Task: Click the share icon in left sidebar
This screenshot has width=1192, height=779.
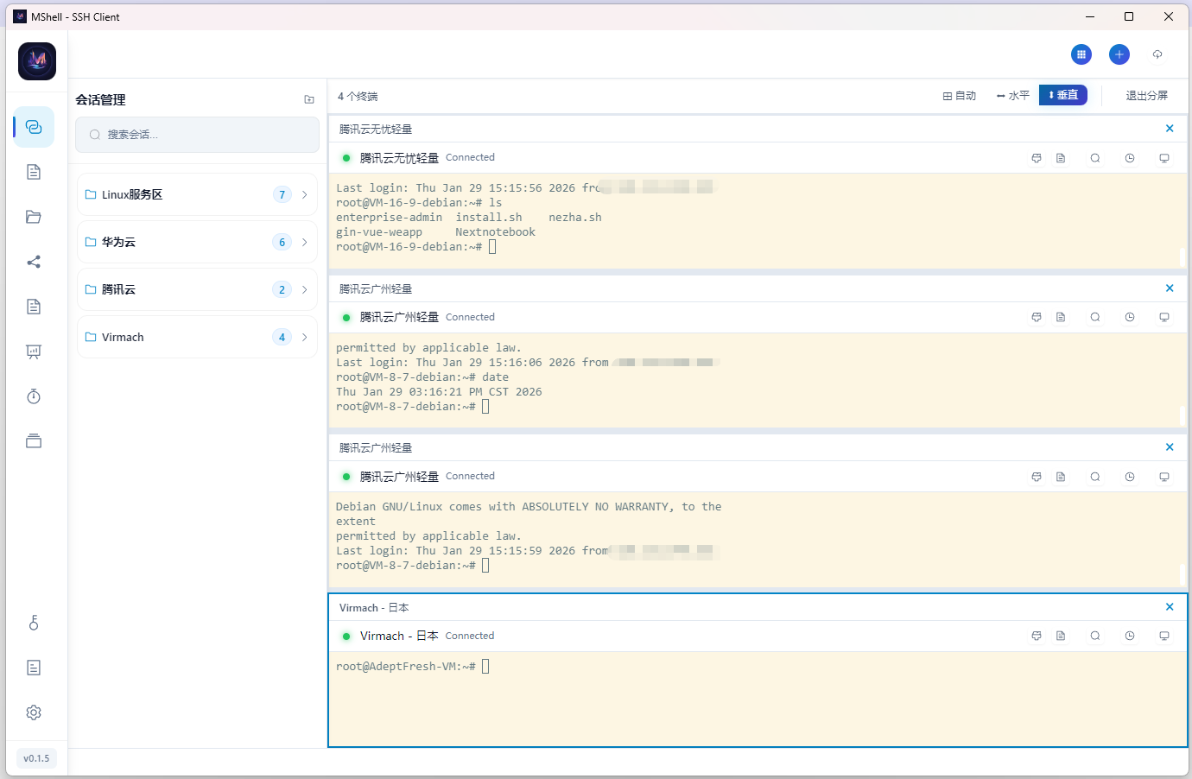Action: coord(34,262)
